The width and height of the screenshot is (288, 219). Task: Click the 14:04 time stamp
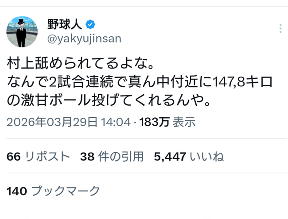pyautogui.click(x=116, y=122)
